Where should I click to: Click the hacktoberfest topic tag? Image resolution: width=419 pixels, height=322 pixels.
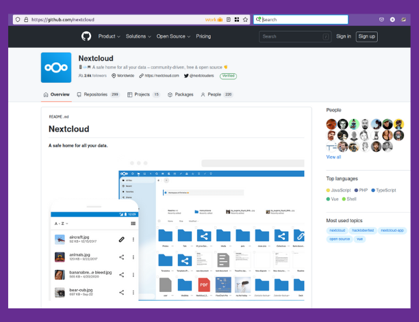click(x=363, y=230)
